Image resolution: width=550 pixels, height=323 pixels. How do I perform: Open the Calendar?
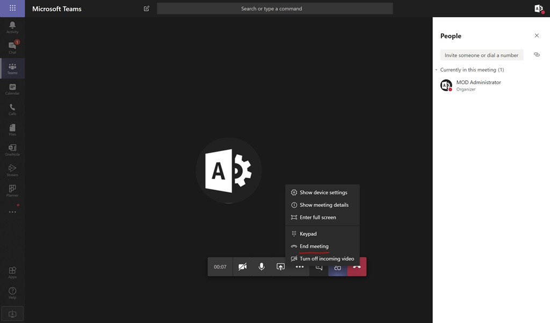coord(12,88)
